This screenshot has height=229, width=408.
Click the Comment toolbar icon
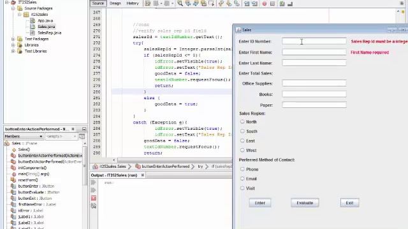282,3
